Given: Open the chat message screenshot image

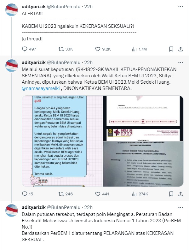Looking at the screenshot, I should (62, 141).
